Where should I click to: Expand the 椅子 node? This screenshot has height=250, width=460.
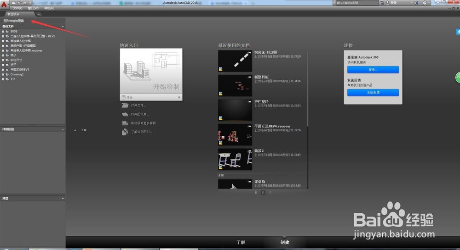[x=3, y=55]
